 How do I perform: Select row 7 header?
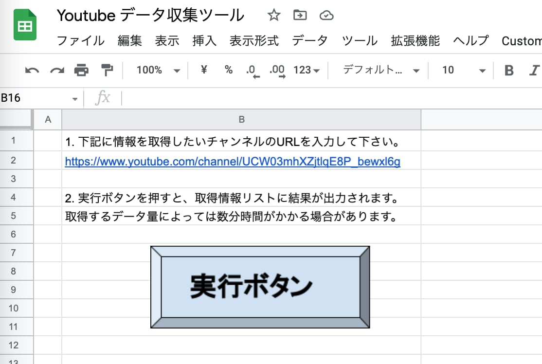pos(16,253)
